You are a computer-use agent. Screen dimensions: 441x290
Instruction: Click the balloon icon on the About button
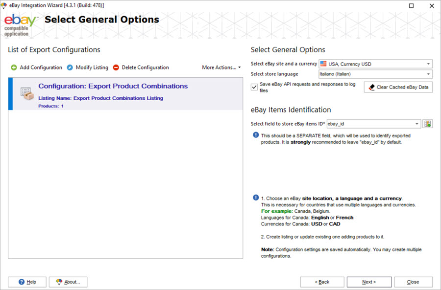click(x=59, y=282)
